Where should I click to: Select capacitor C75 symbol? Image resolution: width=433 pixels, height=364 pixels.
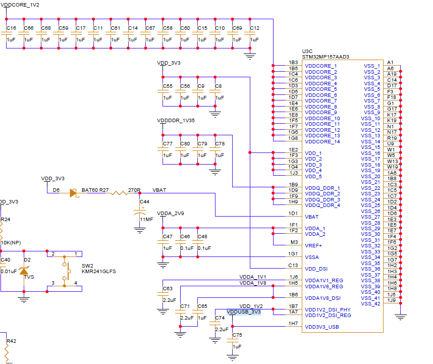(233, 341)
